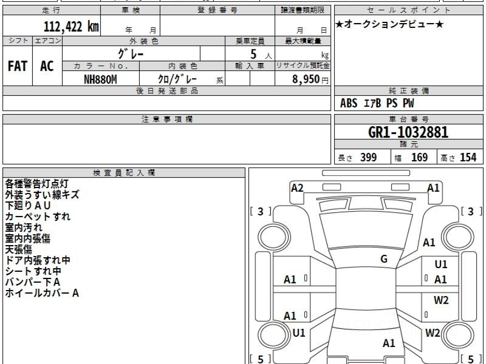Select the A1 mark on the car's rear
The image size is (486, 364).
click(389, 343)
